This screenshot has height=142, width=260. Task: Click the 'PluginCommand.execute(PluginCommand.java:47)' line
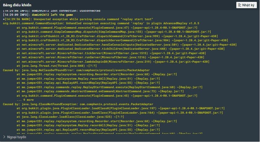coord(107,28)
